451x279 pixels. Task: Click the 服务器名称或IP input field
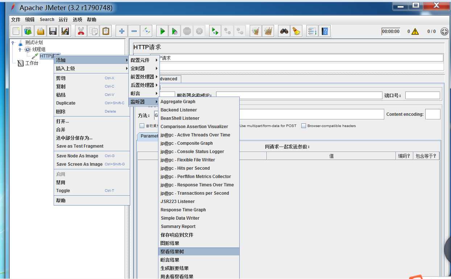299,95
